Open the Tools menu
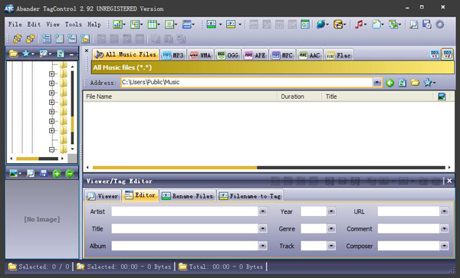The height and width of the screenshot is (278, 460). tap(74, 25)
